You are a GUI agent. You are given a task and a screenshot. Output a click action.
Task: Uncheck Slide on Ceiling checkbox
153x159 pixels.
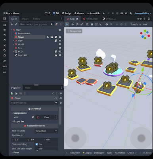point(36,144)
